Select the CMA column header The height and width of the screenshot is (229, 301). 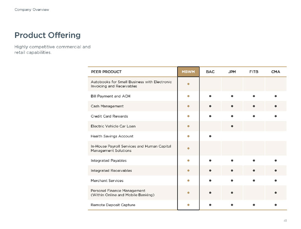coord(276,71)
